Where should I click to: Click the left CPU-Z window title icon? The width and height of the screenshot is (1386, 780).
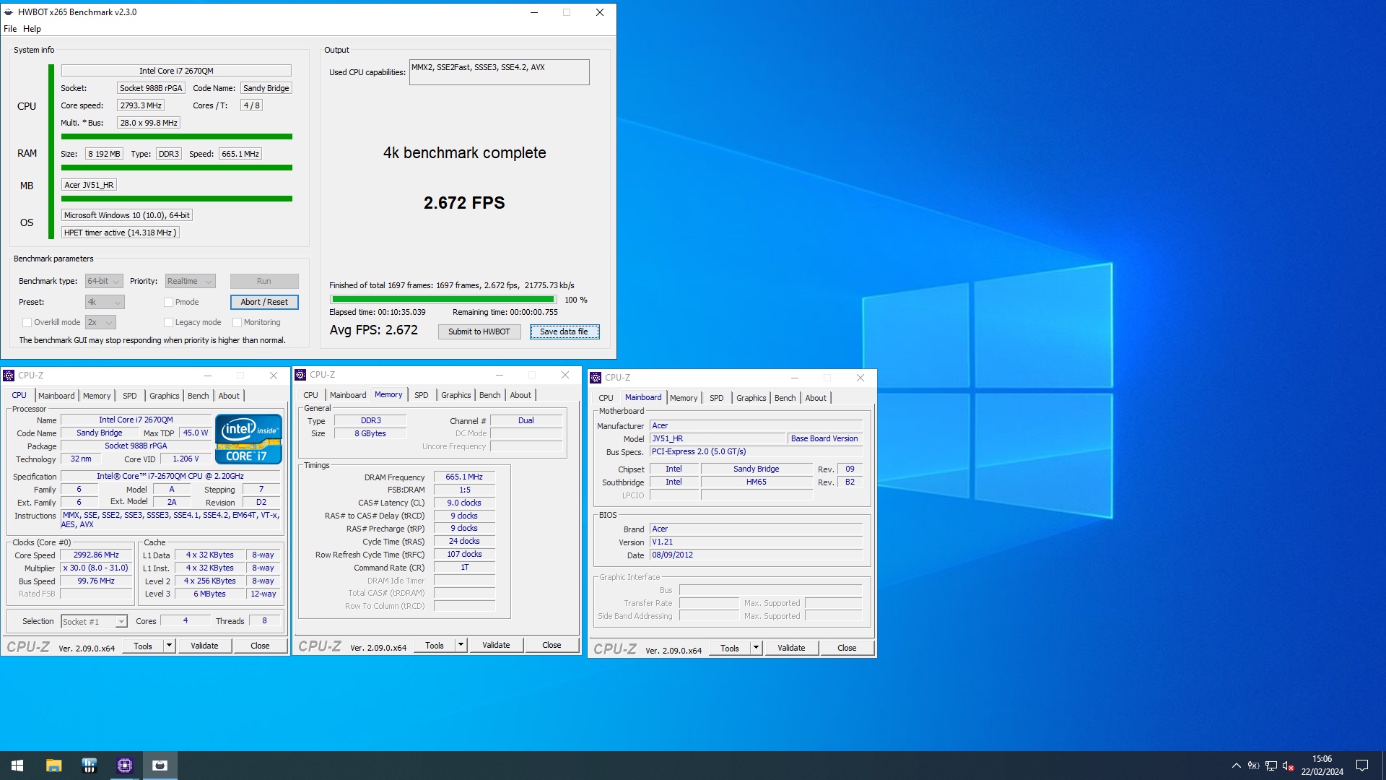click(x=9, y=376)
